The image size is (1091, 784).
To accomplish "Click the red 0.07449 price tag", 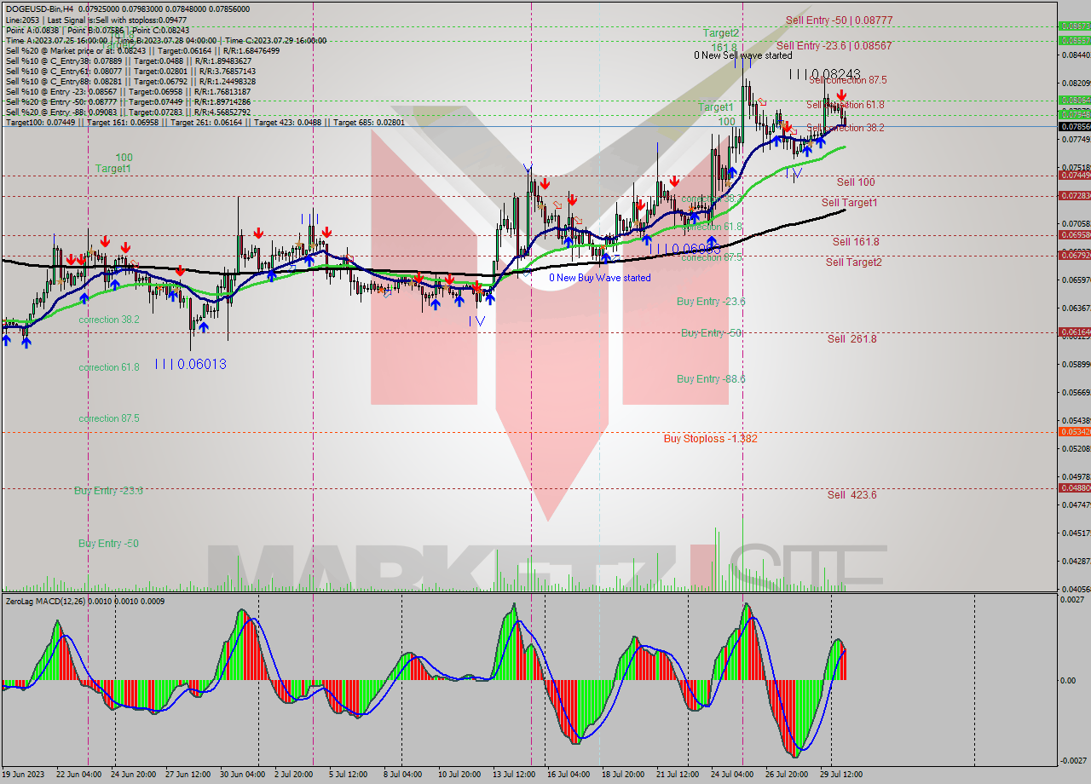I will click(x=1074, y=175).
